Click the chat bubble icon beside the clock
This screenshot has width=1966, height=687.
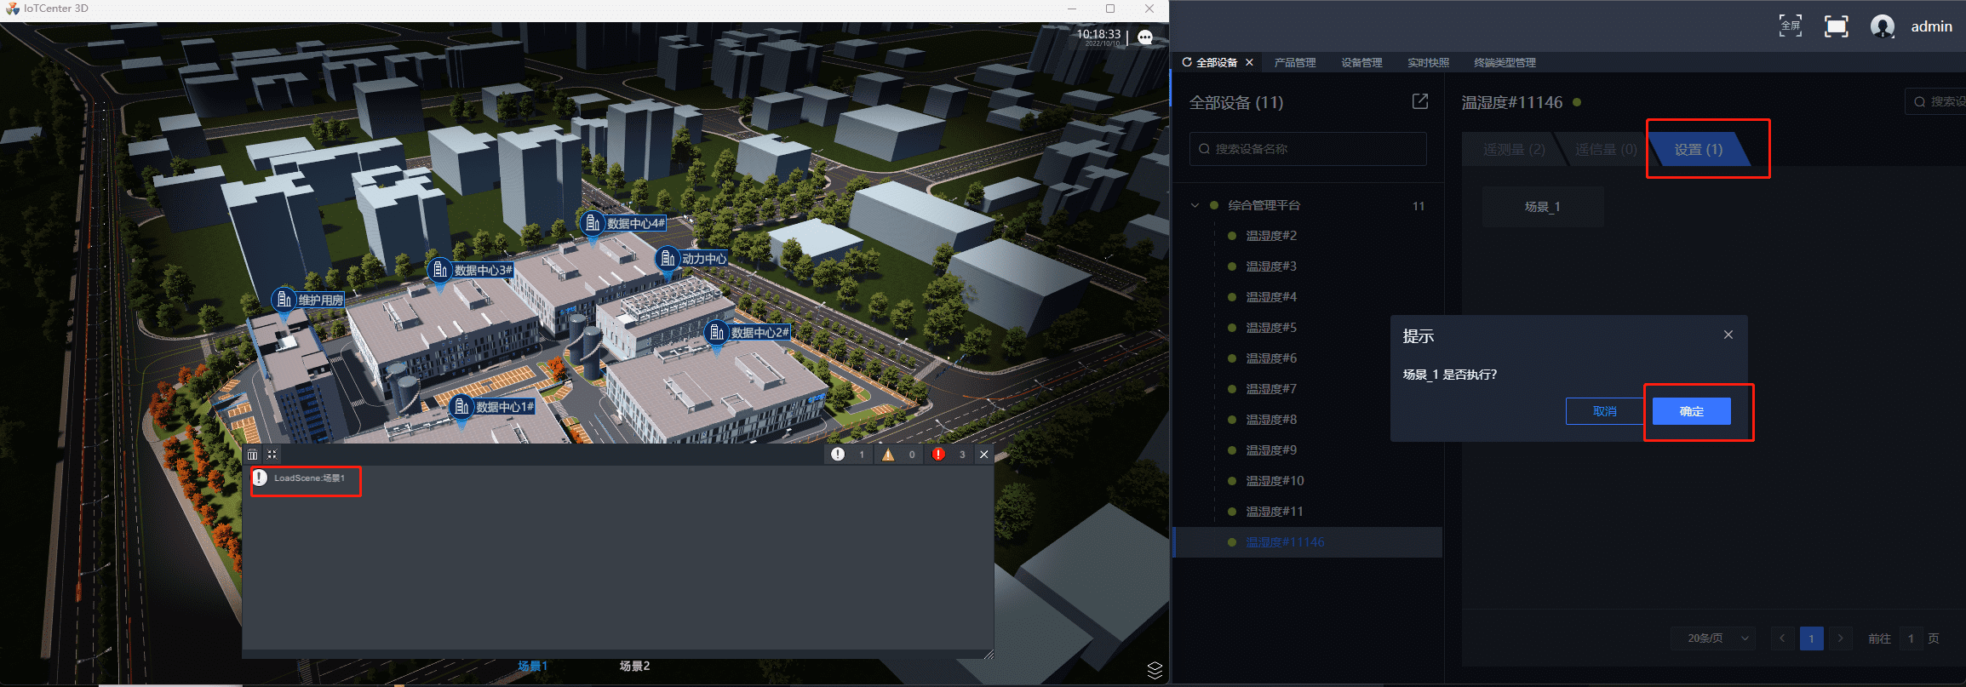[1145, 37]
